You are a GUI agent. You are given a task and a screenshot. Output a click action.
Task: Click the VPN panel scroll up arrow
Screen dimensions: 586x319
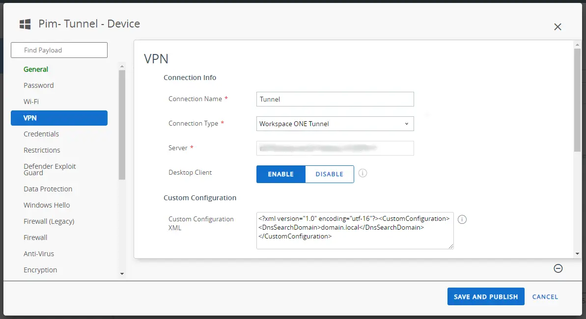click(x=578, y=45)
